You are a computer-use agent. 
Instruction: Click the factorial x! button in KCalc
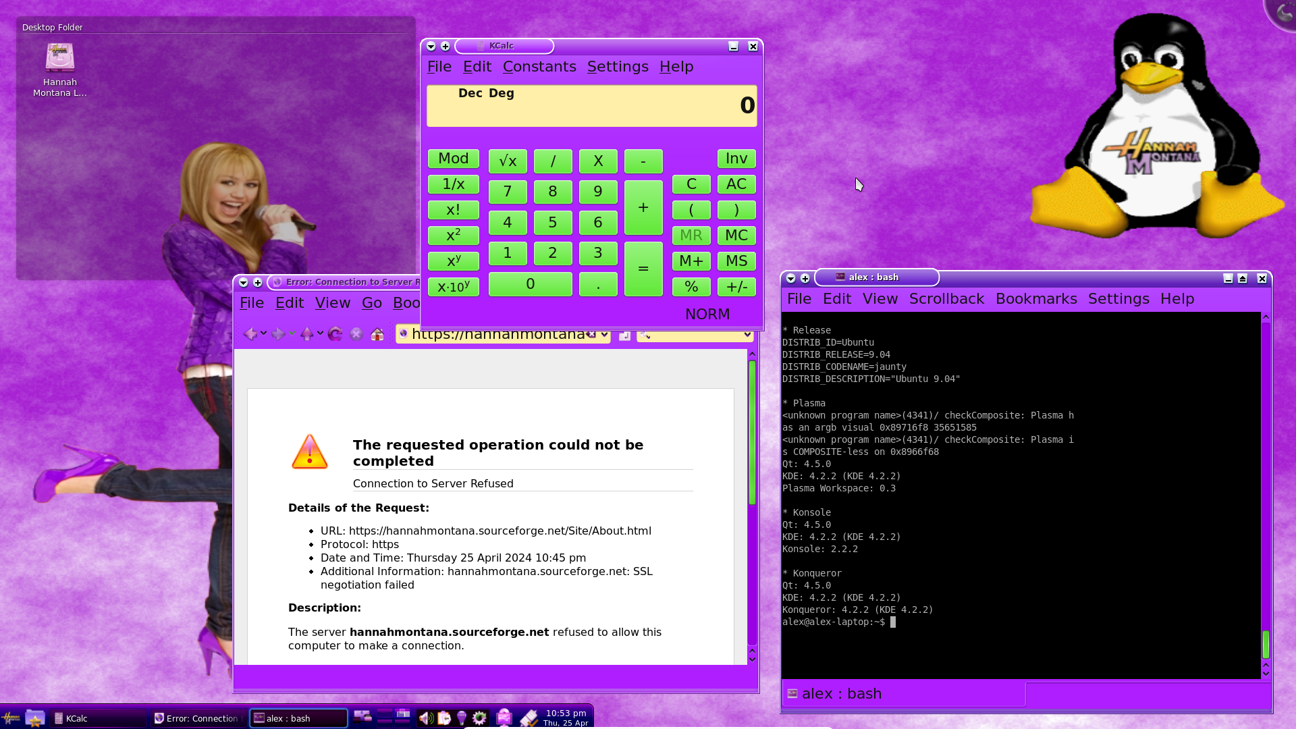click(x=454, y=210)
